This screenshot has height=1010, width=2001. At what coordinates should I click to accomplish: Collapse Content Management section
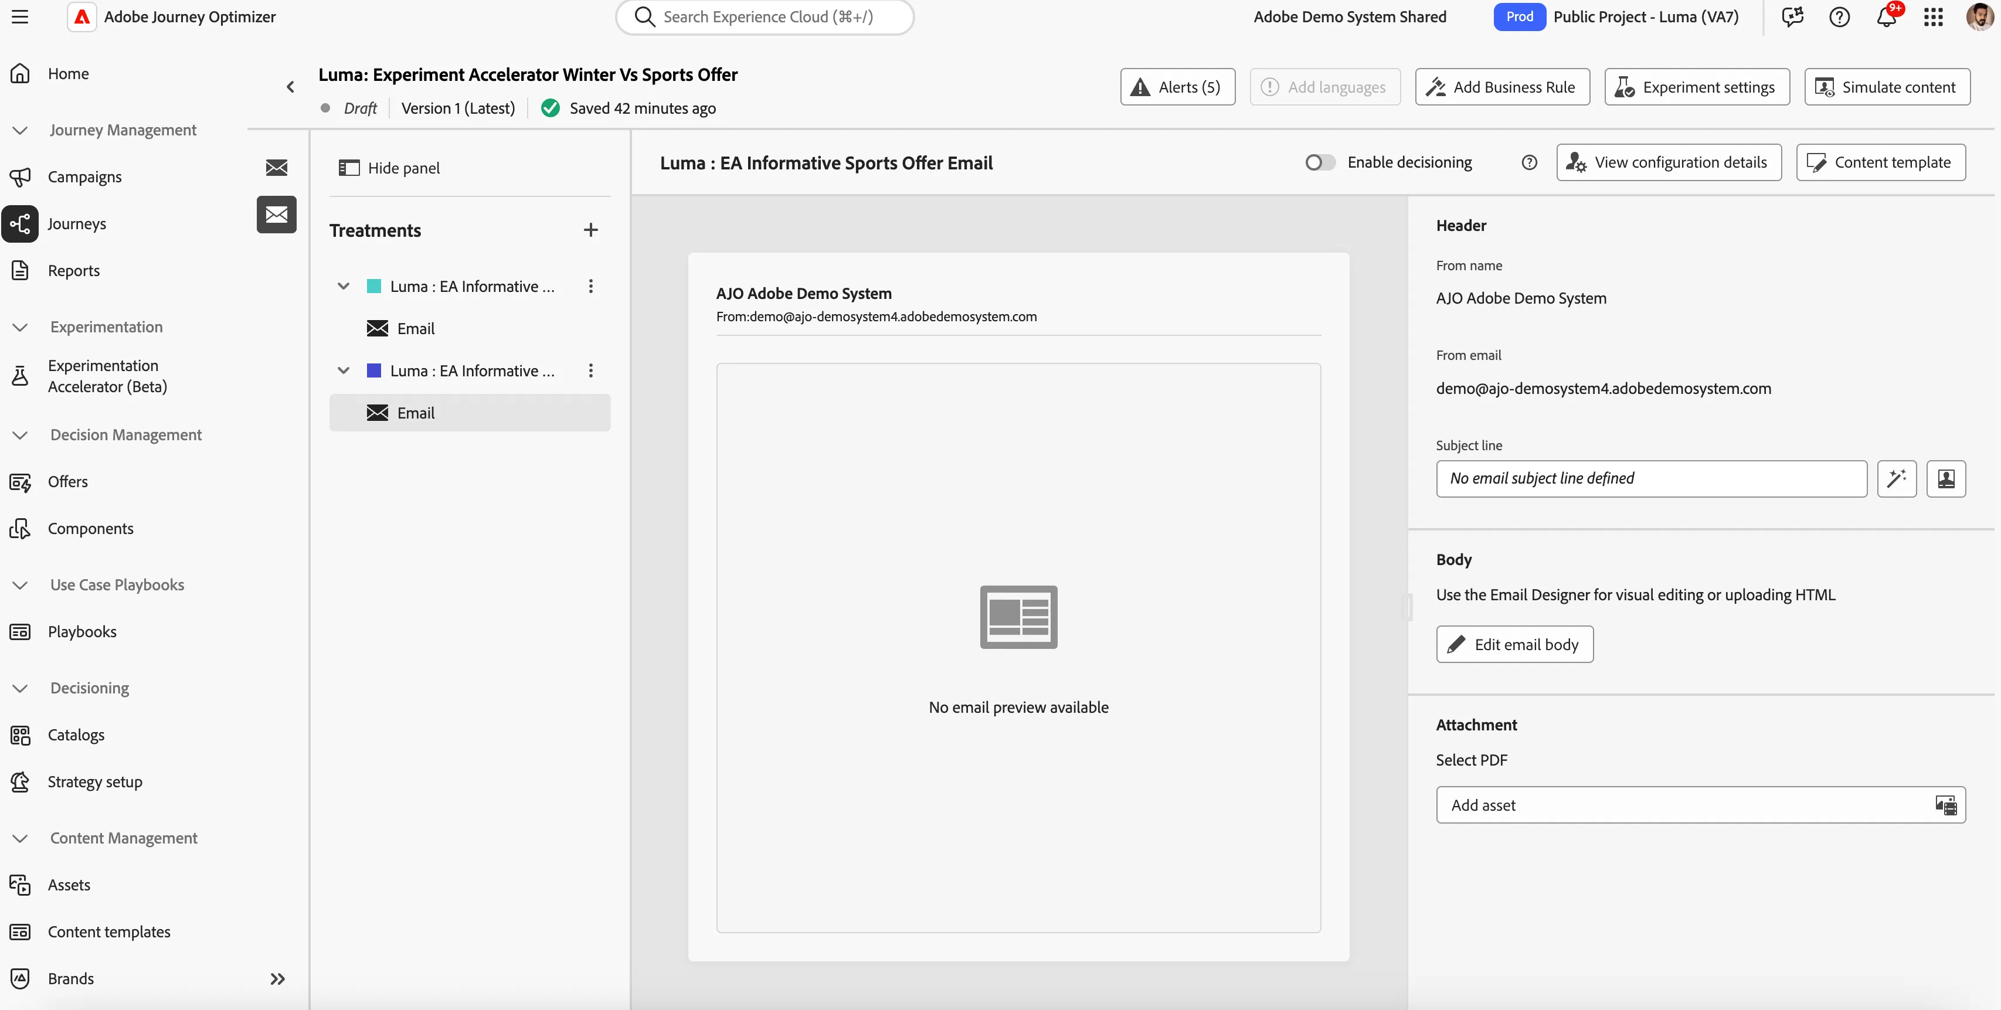20,838
